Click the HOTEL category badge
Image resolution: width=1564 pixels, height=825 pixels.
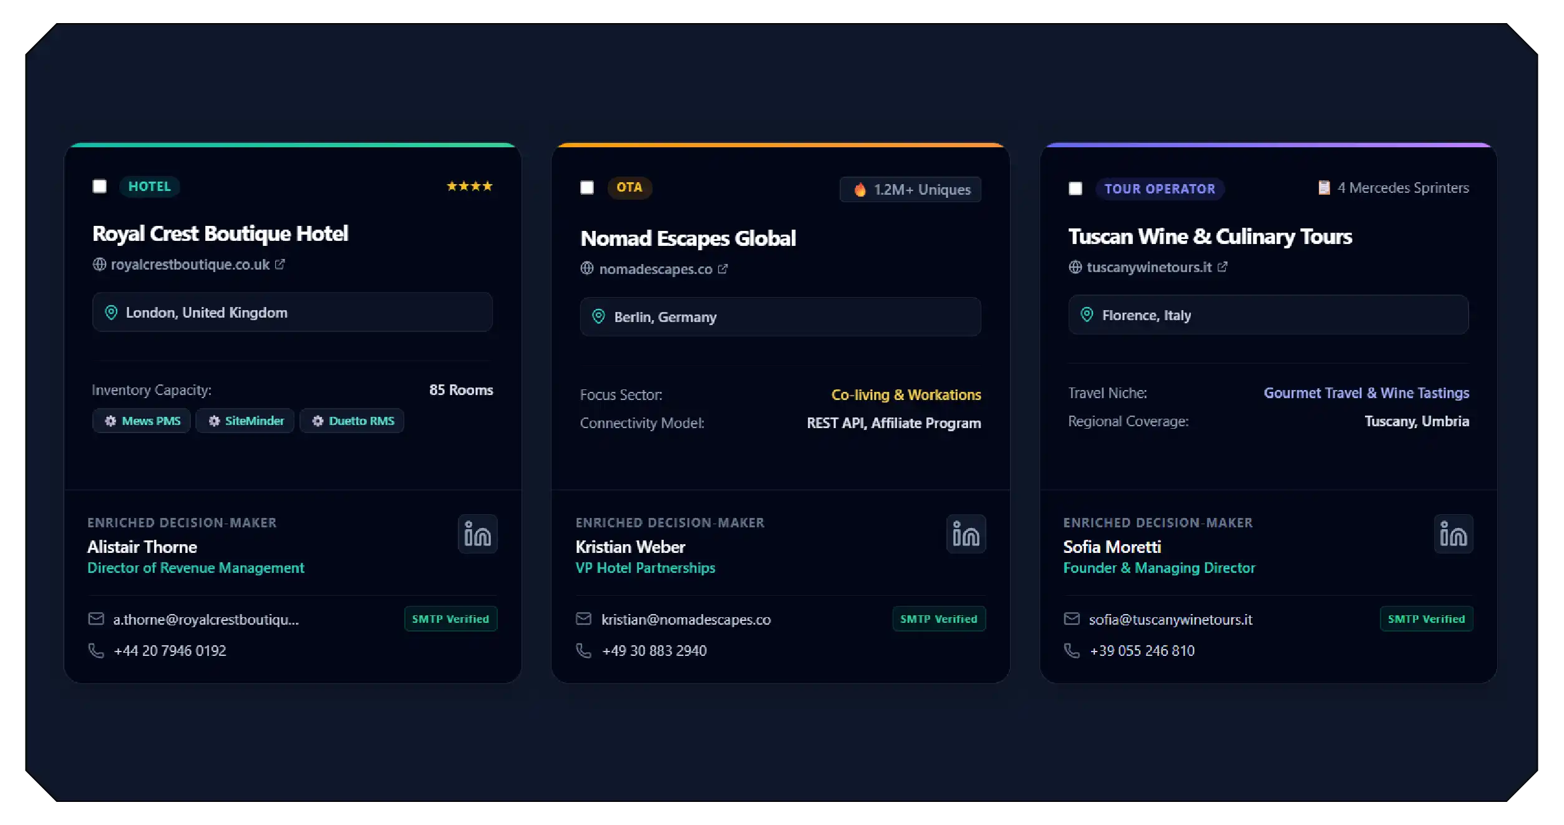coord(150,187)
